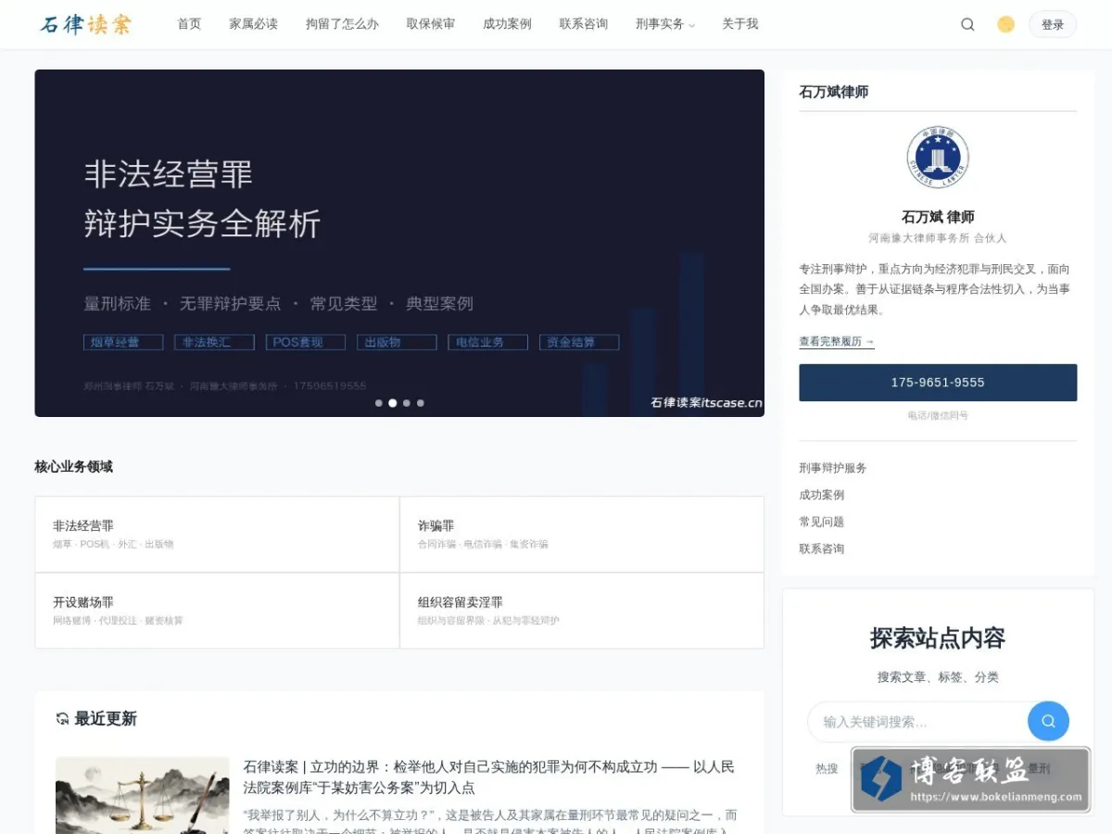Click the 175-9651-9555 phone button

point(938,383)
